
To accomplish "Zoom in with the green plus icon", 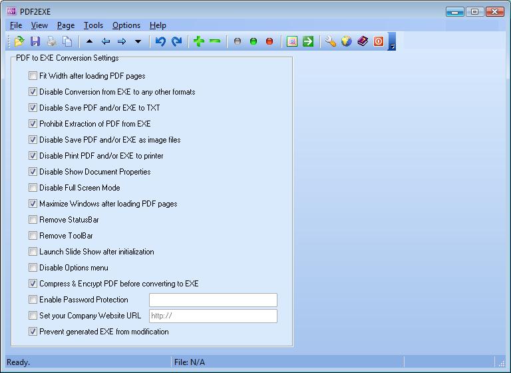I will pyautogui.click(x=199, y=41).
